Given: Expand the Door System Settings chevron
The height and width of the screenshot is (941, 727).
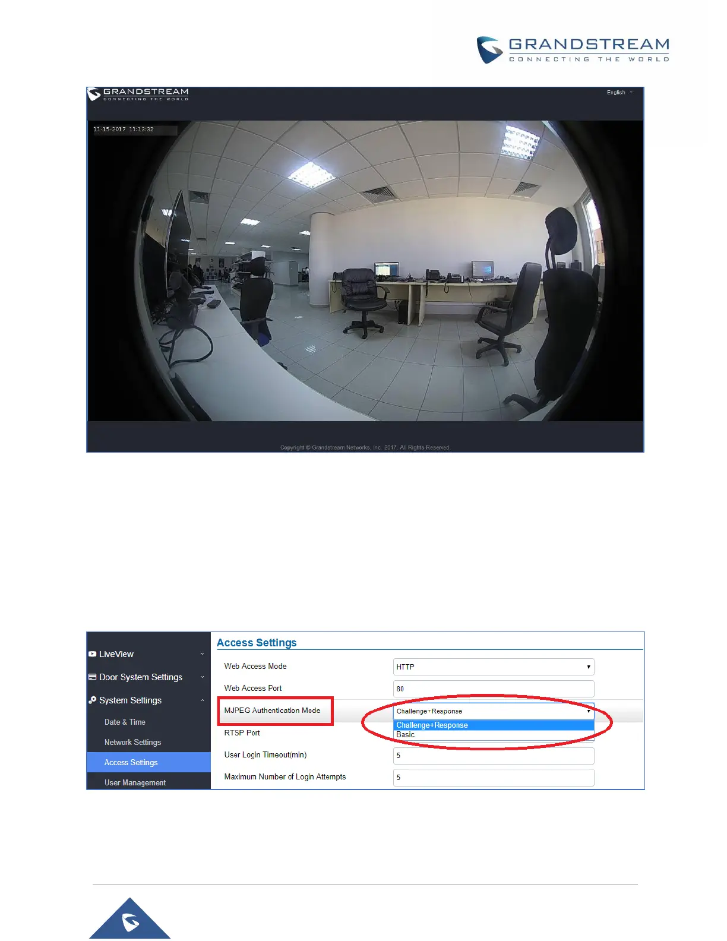Looking at the screenshot, I should tap(202, 677).
